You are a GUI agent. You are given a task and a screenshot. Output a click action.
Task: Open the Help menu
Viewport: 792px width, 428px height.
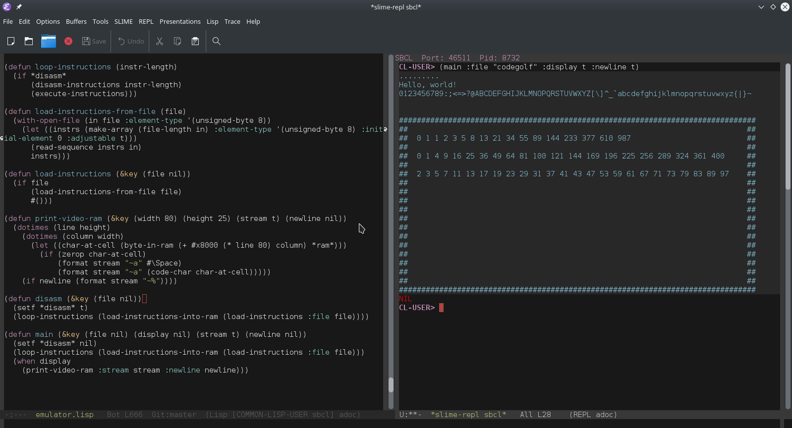pos(253,21)
